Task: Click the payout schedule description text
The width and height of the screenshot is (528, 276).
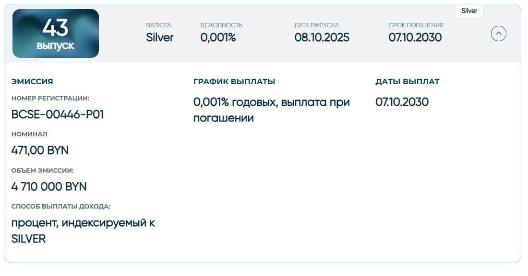Action: pos(271,110)
